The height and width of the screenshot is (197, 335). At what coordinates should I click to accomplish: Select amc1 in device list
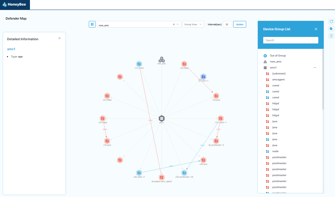point(273,67)
